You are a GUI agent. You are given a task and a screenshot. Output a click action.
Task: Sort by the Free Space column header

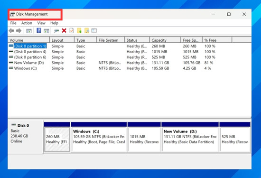click(192, 40)
